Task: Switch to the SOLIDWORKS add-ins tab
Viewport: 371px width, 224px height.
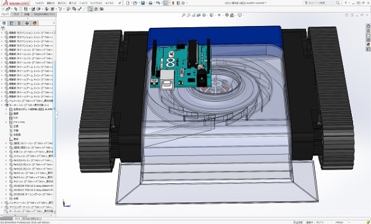Action: click(x=44, y=14)
